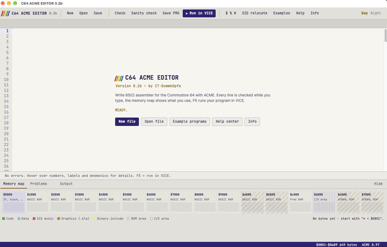The height and width of the screenshot is (247, 387).
Task: Click the I/O area legend box
Action: pos(151,219)
